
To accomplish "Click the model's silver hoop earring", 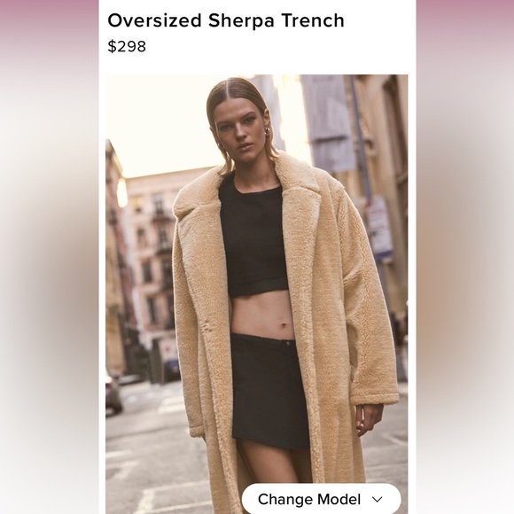I will coord(267,131).
